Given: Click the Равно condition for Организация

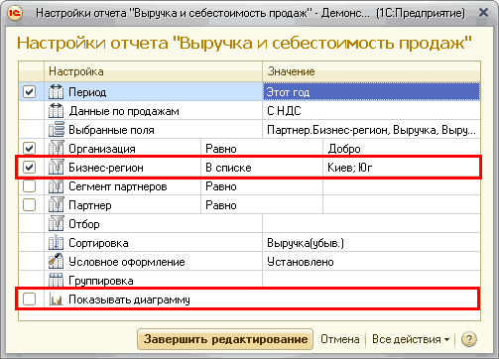Looking at the screenshot, I should (262, 149).
